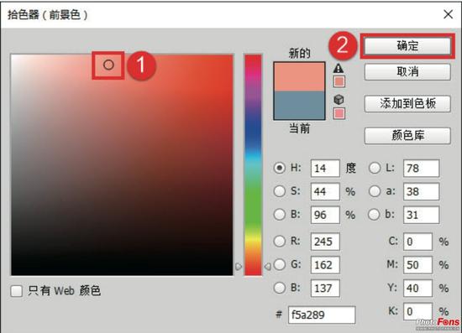Open the 颜色库 color libraries button
The height and width of the screenshot is (333, 462).
[407, 135]
